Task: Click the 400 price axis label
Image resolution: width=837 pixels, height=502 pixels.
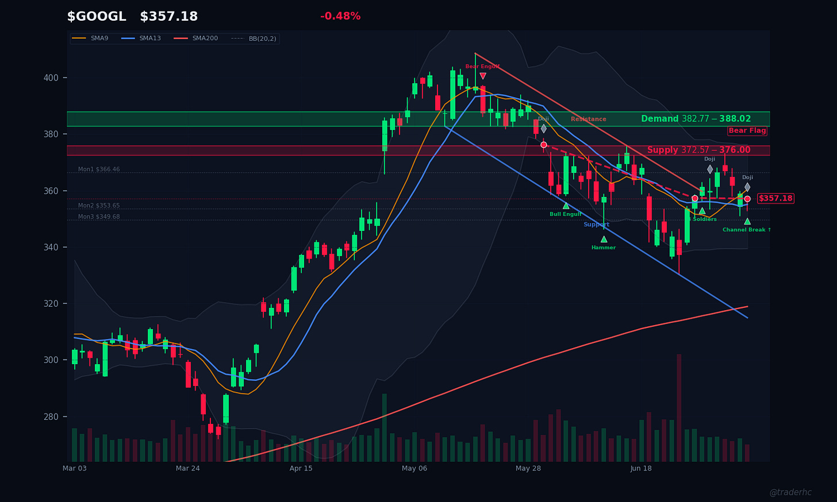Action: (52, 78)
